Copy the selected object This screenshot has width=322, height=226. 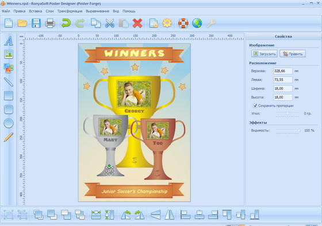tap(95, 23)
